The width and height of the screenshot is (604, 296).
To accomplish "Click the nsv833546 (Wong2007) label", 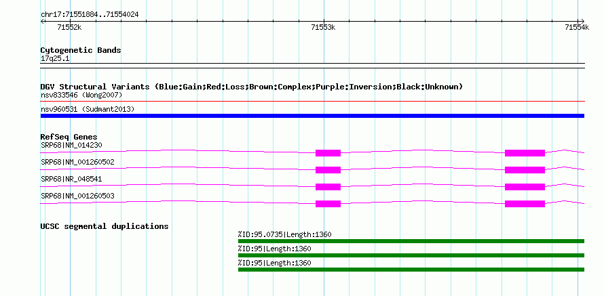I will (x=81, y=95).
